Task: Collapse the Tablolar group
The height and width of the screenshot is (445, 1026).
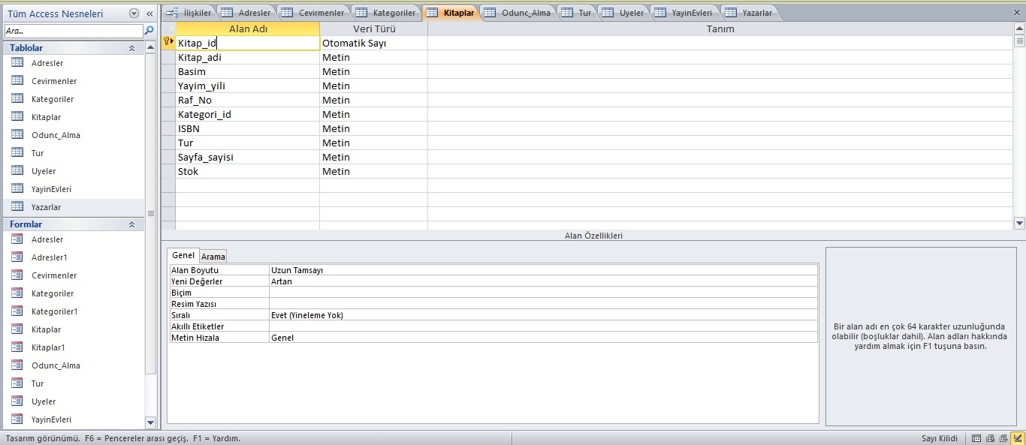Action: tap(131, 48)
